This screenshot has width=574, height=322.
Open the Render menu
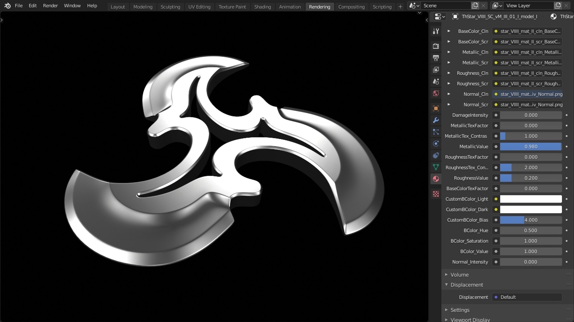point(50,6)
